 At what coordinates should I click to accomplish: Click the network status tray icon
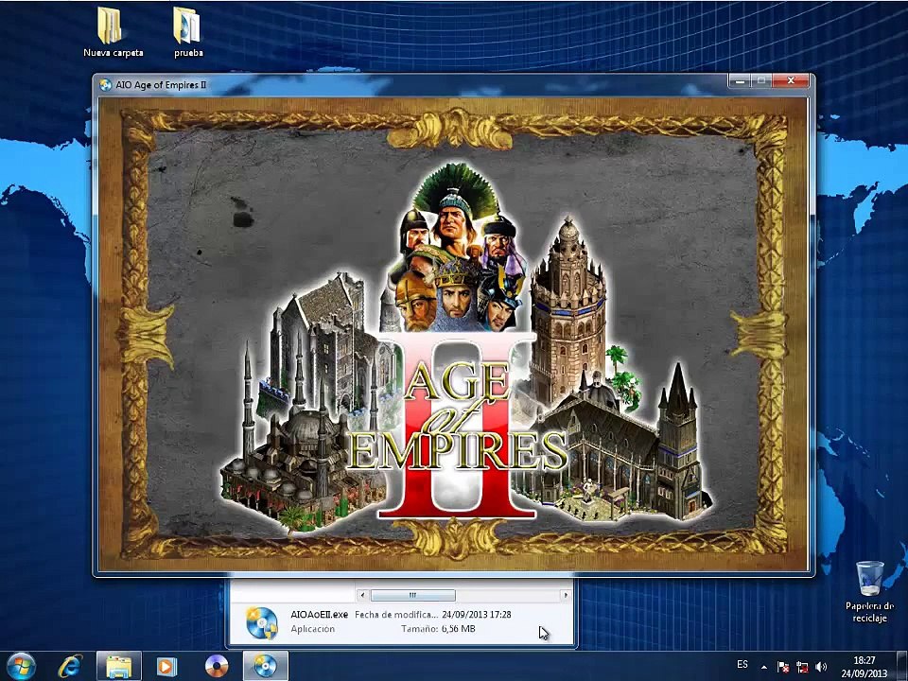click(803, 667)
